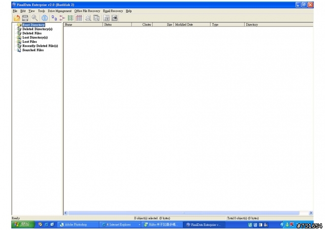Click the Save (floppy disk) toolbar icon
325x230 pixels.
click(x=25, y=18)
